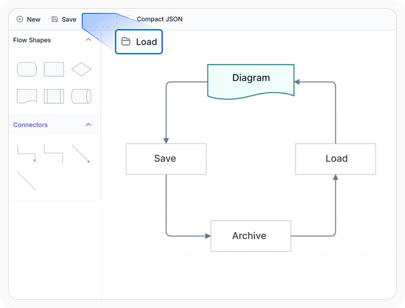Click the New diagram button
This screenshot has height=308, width=405.
click(x=28, y=19)
